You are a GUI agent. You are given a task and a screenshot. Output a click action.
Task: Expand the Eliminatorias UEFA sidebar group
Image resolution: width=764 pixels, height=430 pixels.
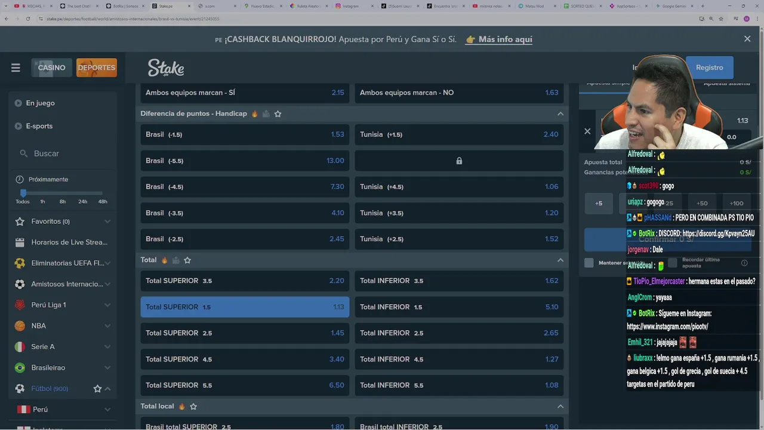(107, 263)
